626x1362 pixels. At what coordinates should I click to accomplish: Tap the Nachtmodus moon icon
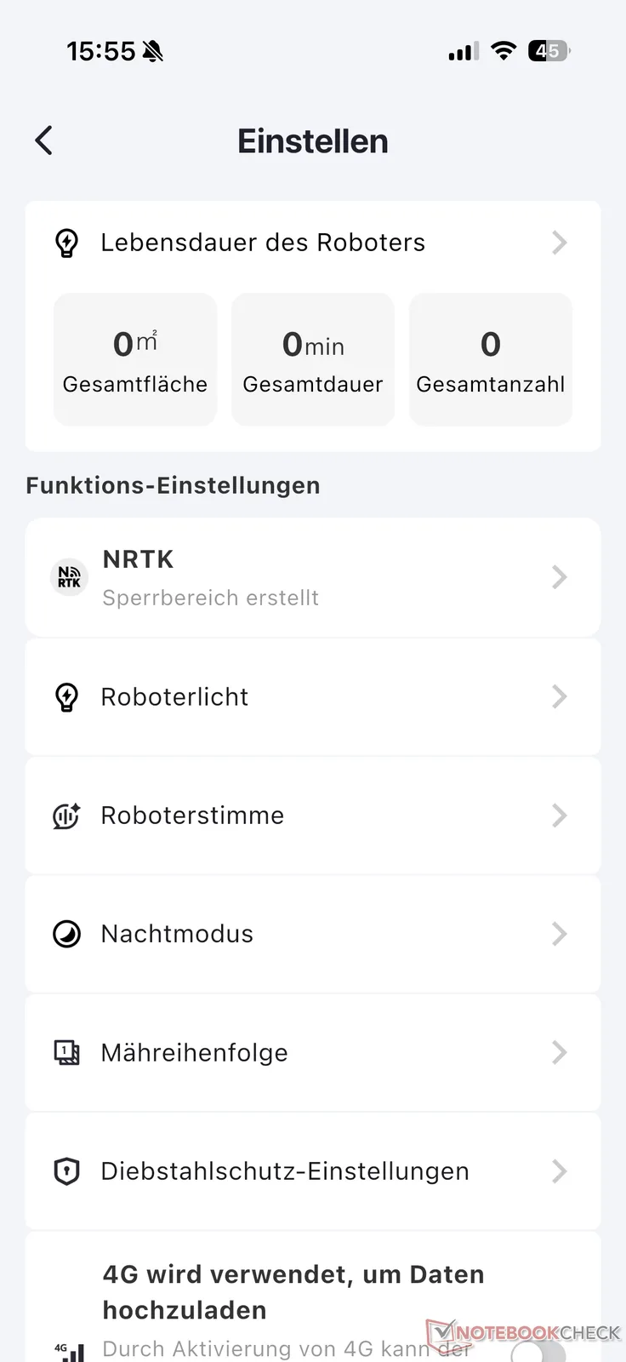pos(66,934)
